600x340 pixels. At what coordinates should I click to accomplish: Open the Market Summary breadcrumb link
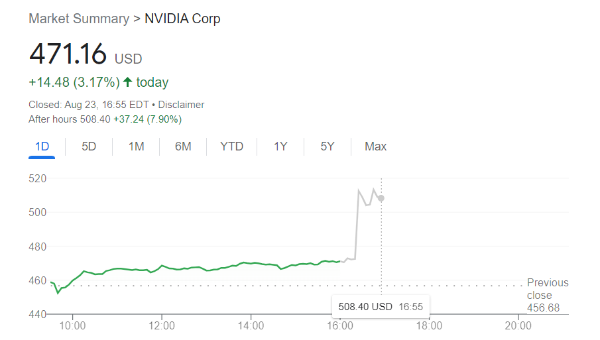(x=79, y=19)
